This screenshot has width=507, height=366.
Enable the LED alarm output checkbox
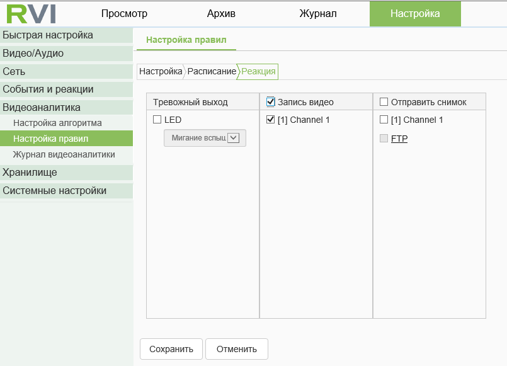click(x=157, y=120)
